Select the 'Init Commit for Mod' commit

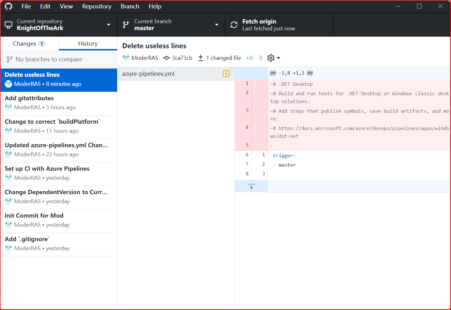[59, 220]
